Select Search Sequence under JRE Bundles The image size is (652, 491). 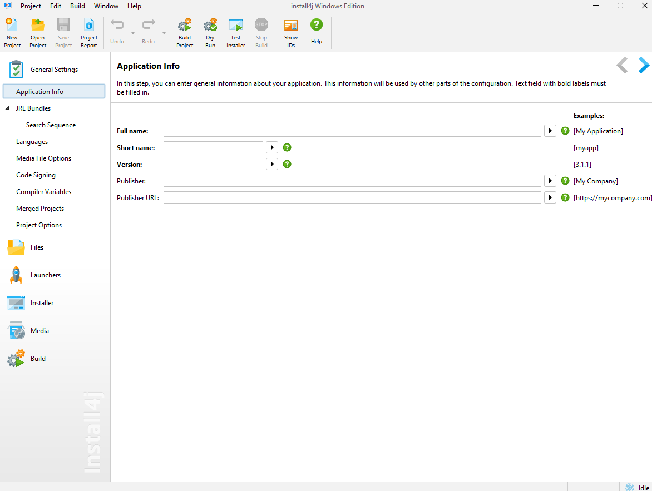click(x=51, y=125)
